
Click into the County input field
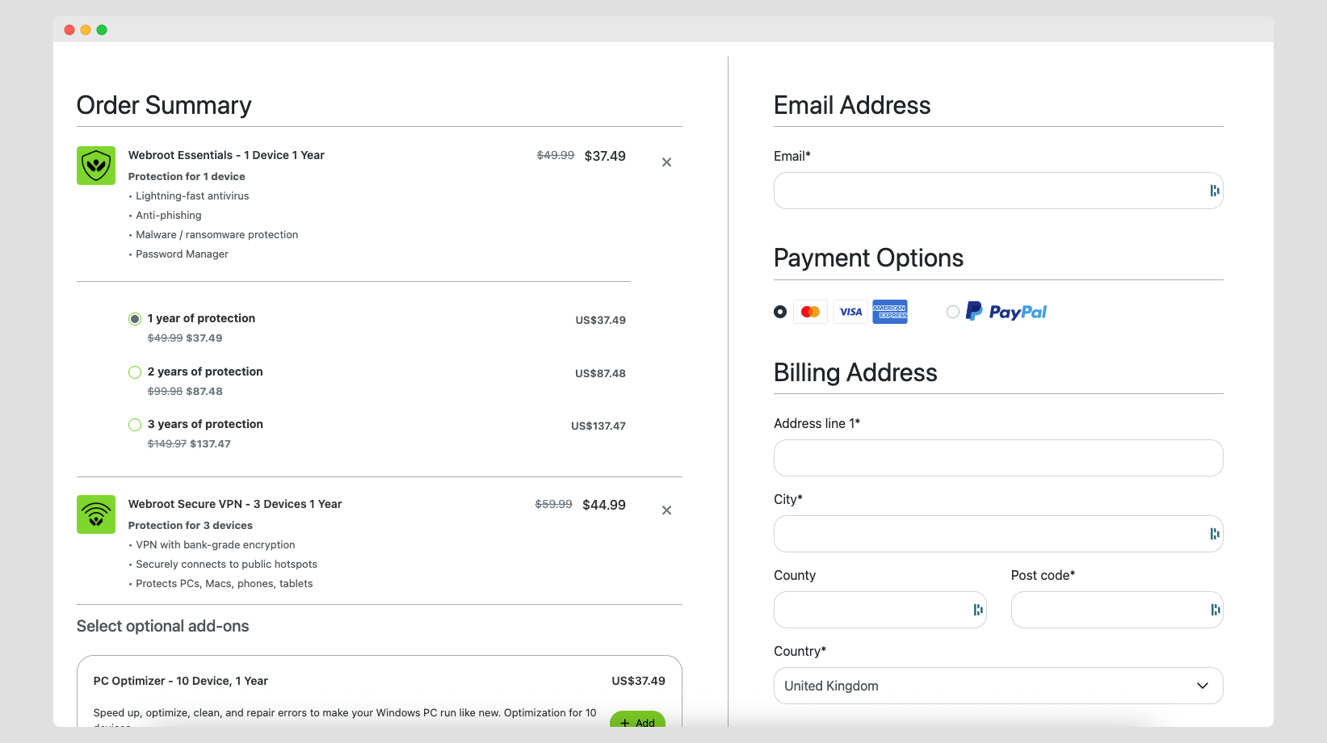pyautogui.click(x=880, y=610)
